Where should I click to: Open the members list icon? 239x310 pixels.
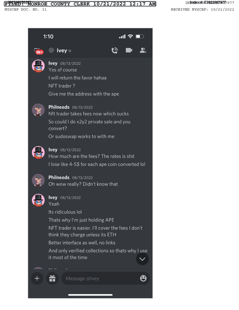click(143, 50)
